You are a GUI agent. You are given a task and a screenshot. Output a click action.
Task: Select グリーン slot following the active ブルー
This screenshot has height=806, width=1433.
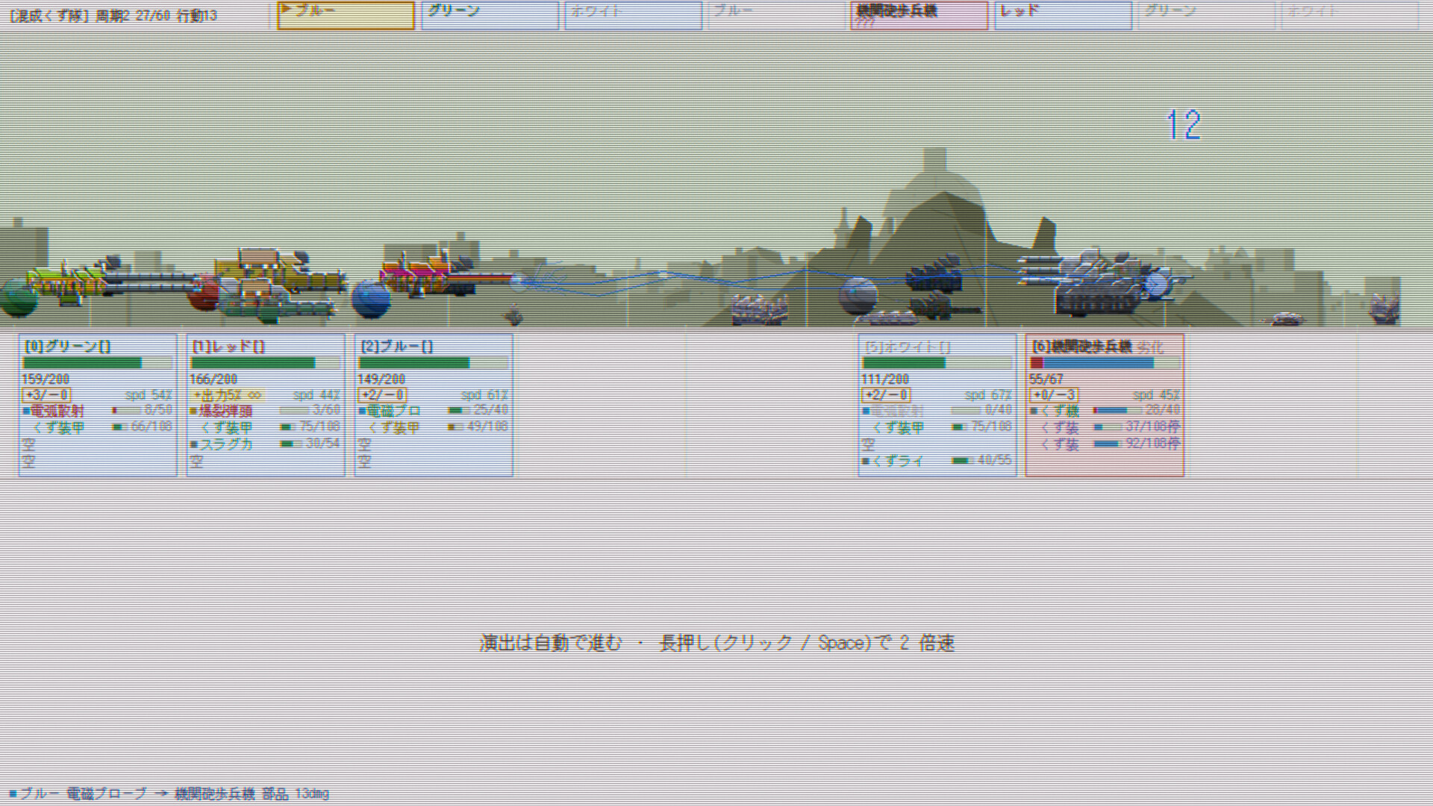490,15
